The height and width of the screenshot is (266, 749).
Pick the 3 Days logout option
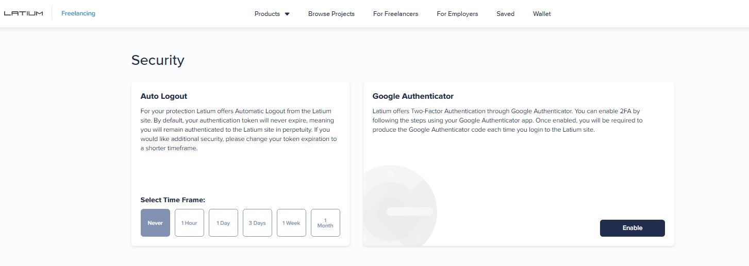[x=257, y=223]
